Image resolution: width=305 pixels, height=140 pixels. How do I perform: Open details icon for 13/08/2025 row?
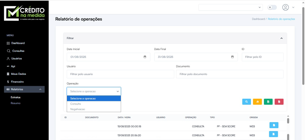click(x=274, y=134)
